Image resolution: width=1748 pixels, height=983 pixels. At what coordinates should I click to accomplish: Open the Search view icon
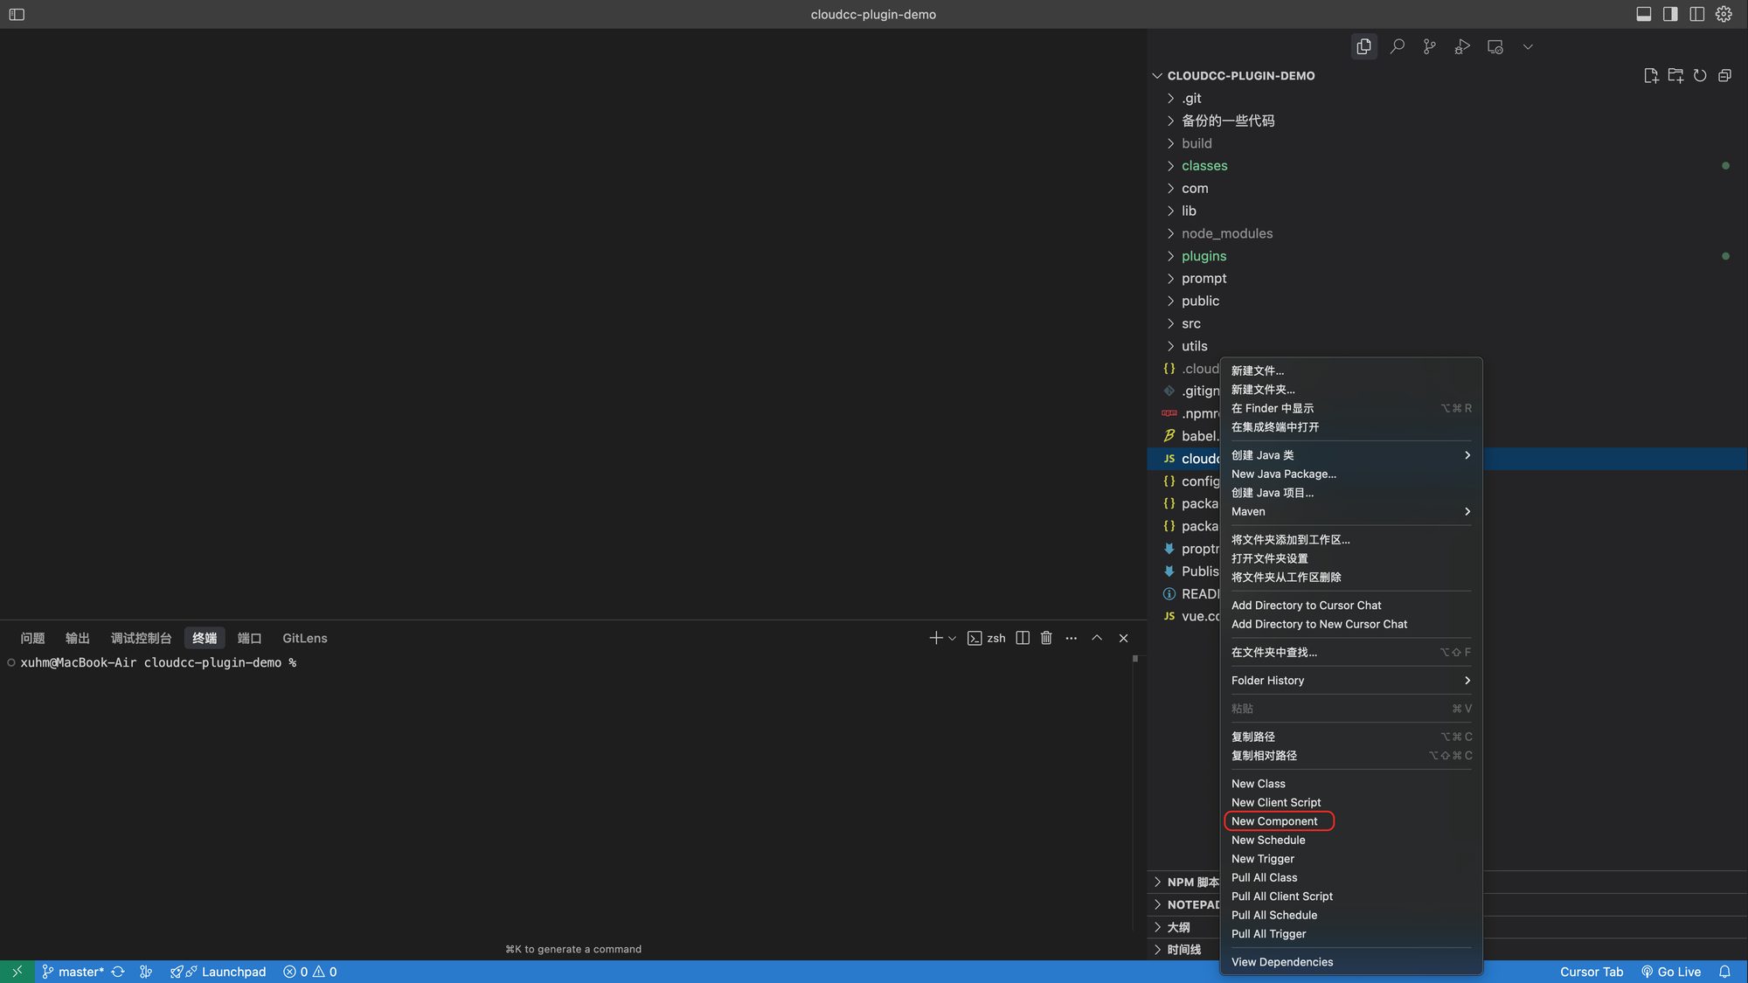1397,46
